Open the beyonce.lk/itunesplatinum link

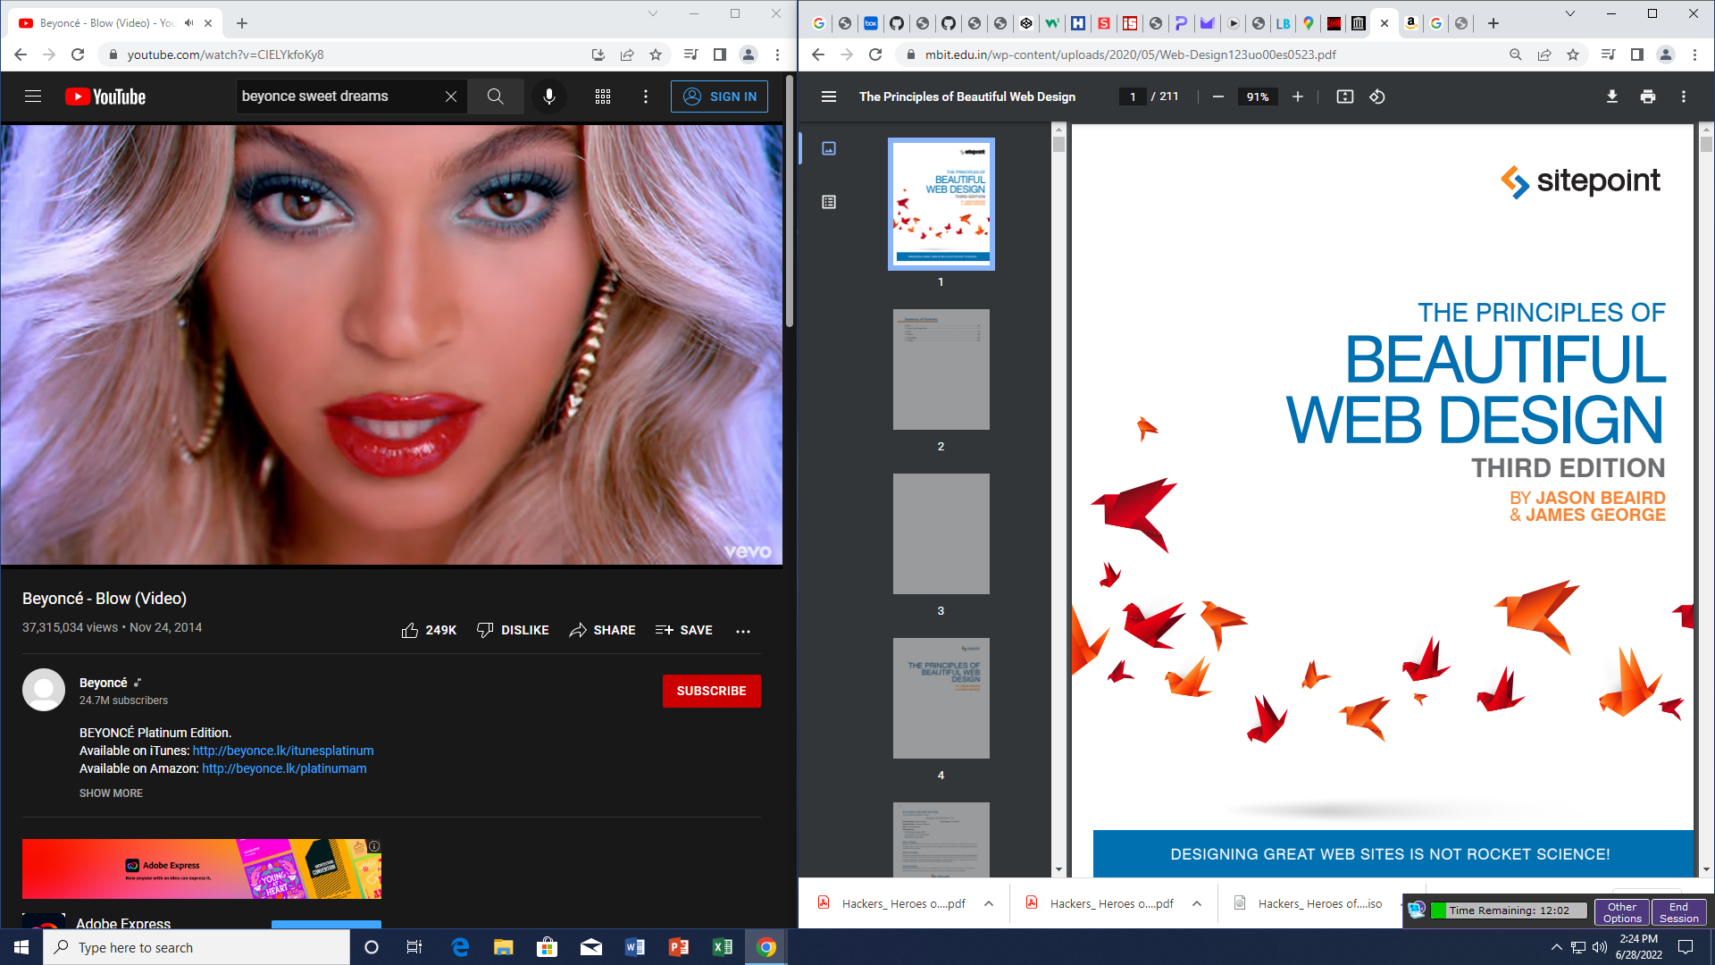point(283,751)
